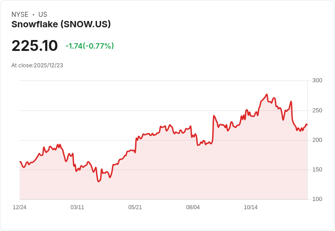
Task: Click the 150 price axis label
Action: (x=317, y=170)
